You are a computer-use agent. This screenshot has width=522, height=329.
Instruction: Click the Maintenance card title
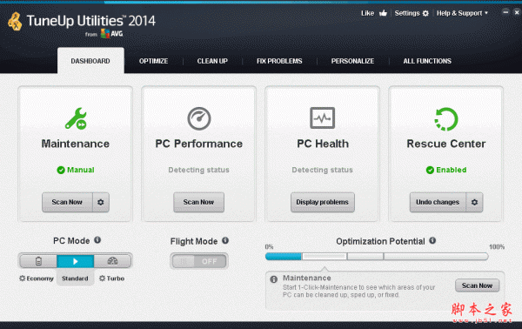(76, 144)
